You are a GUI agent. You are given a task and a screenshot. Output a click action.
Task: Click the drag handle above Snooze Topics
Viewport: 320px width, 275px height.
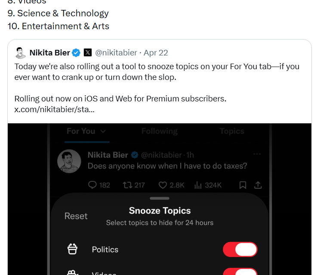[160, 198]
